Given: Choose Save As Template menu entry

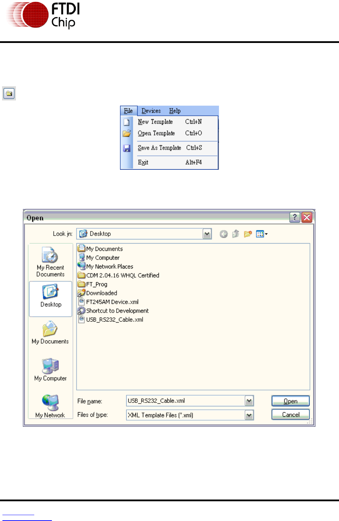Looking at the screenshot, I should [x=169, y=148].
